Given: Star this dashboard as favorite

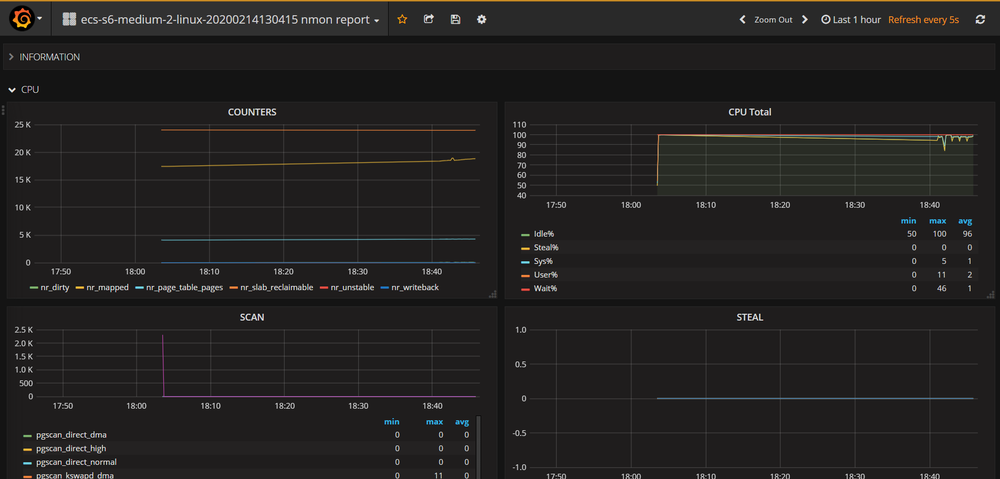Looking at the screenshot, I should point(402,19).
